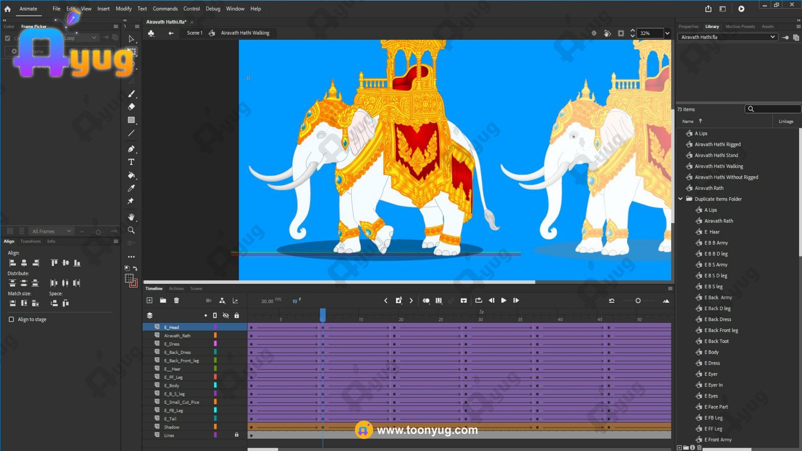Select the Brush tool
802x451 pixels.
(131, 94)
